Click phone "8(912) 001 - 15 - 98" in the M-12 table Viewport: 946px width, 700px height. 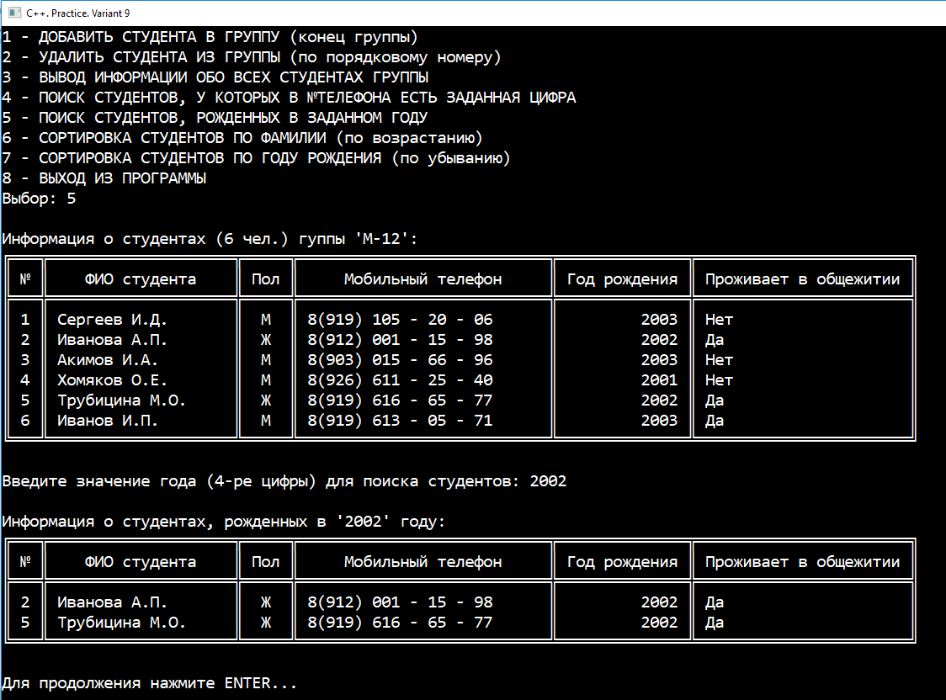(400, 340)
